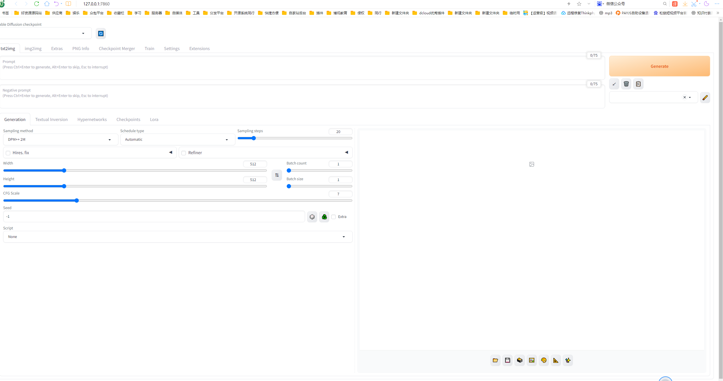Image resolution: width=723 pixels, height=381 pixels.
Task: Enable the Hires. fix checkbox
Action: click(8, 153)
